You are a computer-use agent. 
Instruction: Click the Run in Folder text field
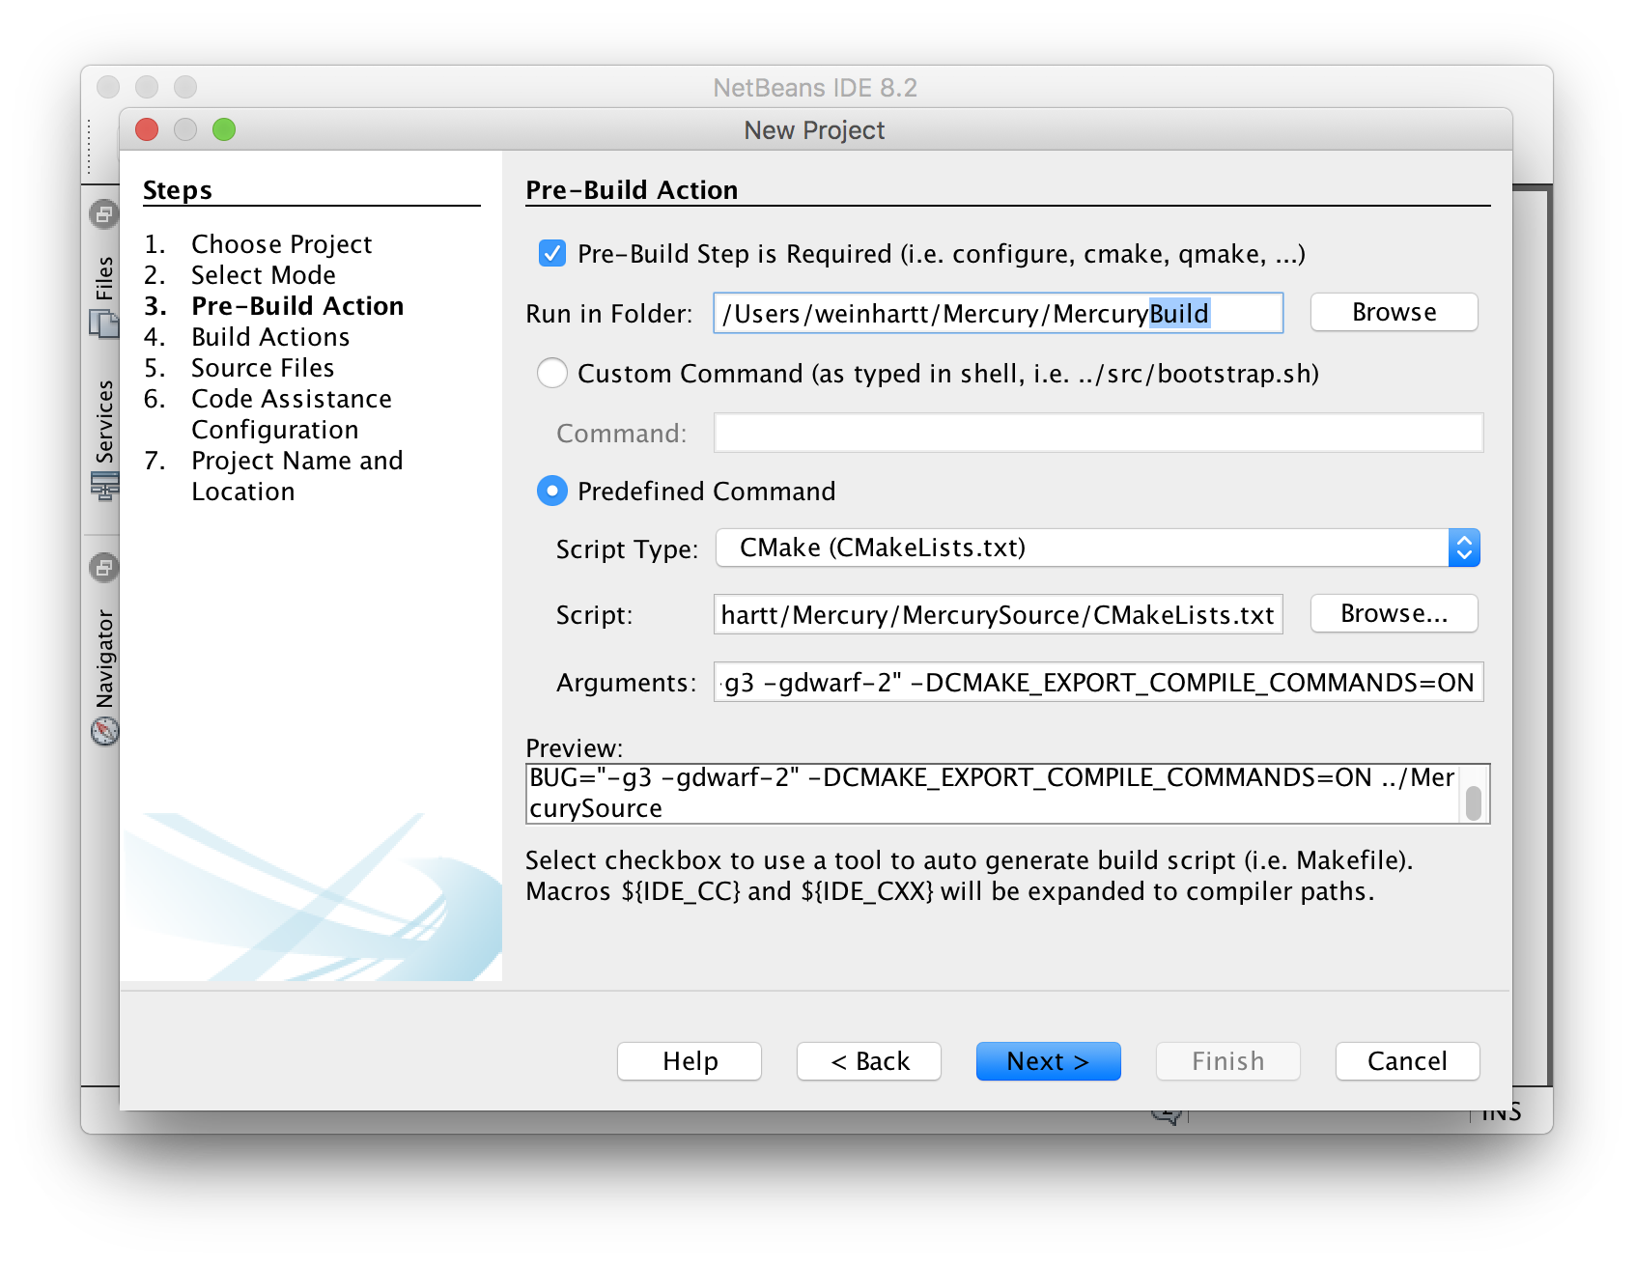(x=999, y=313)
